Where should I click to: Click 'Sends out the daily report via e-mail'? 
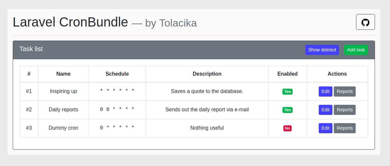(x=207, y=110)
